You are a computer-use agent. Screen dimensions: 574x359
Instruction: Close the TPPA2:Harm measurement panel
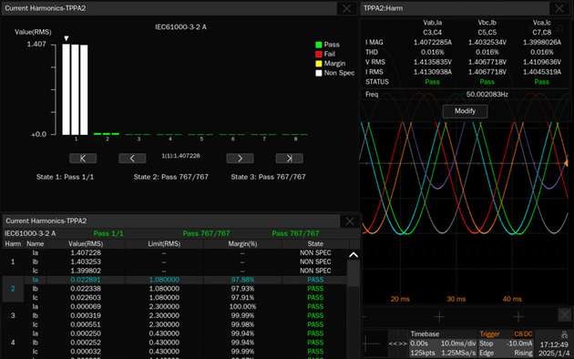pyautogui.click(x=559, y=8)
